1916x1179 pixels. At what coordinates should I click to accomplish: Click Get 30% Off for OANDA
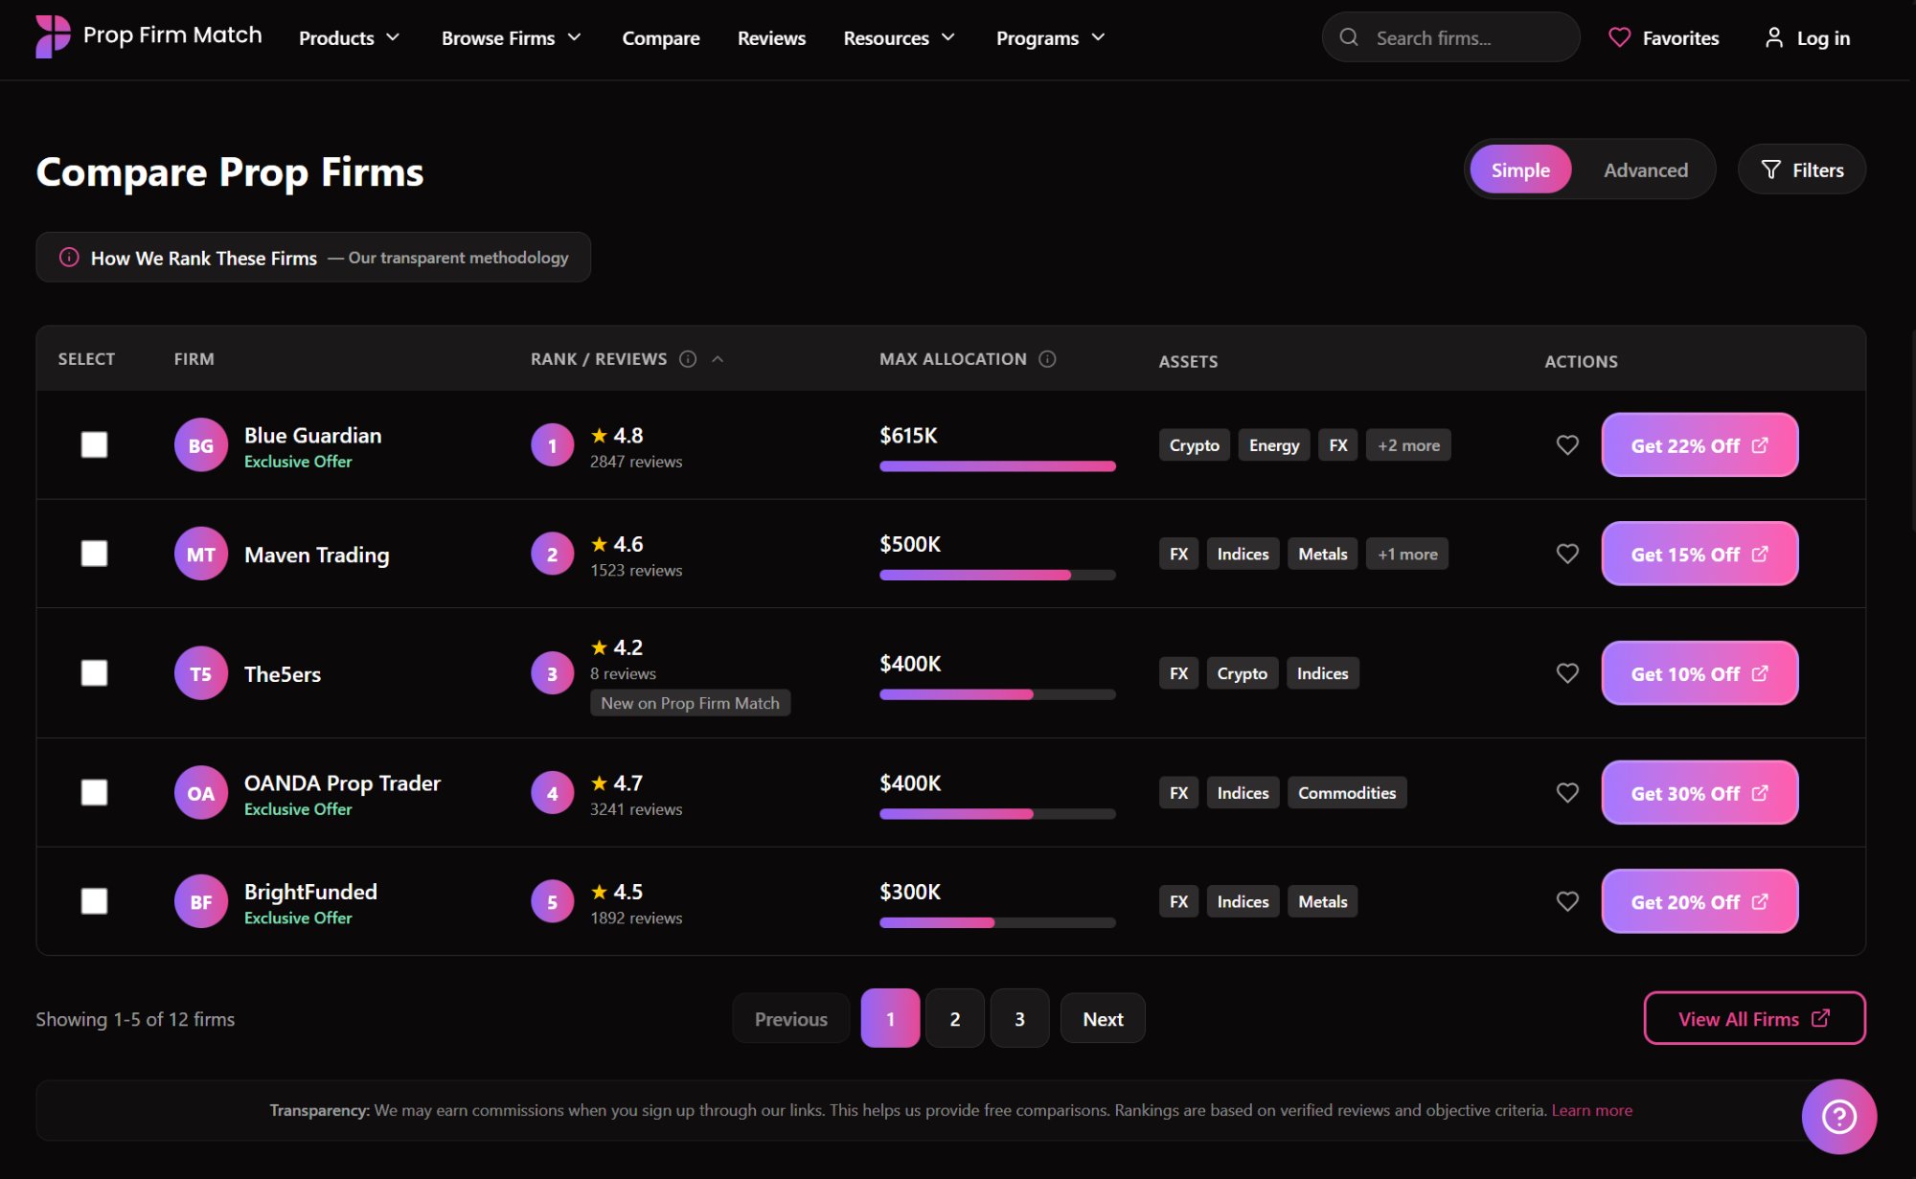[1699, 792]
